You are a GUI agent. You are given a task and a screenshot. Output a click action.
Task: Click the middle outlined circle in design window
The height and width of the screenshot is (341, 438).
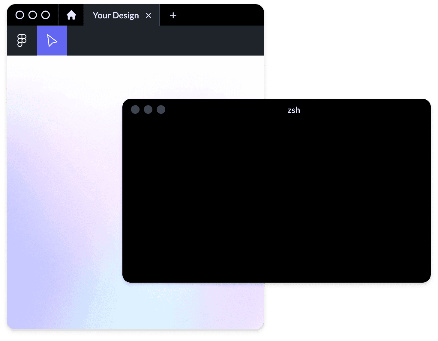(33, 15)
